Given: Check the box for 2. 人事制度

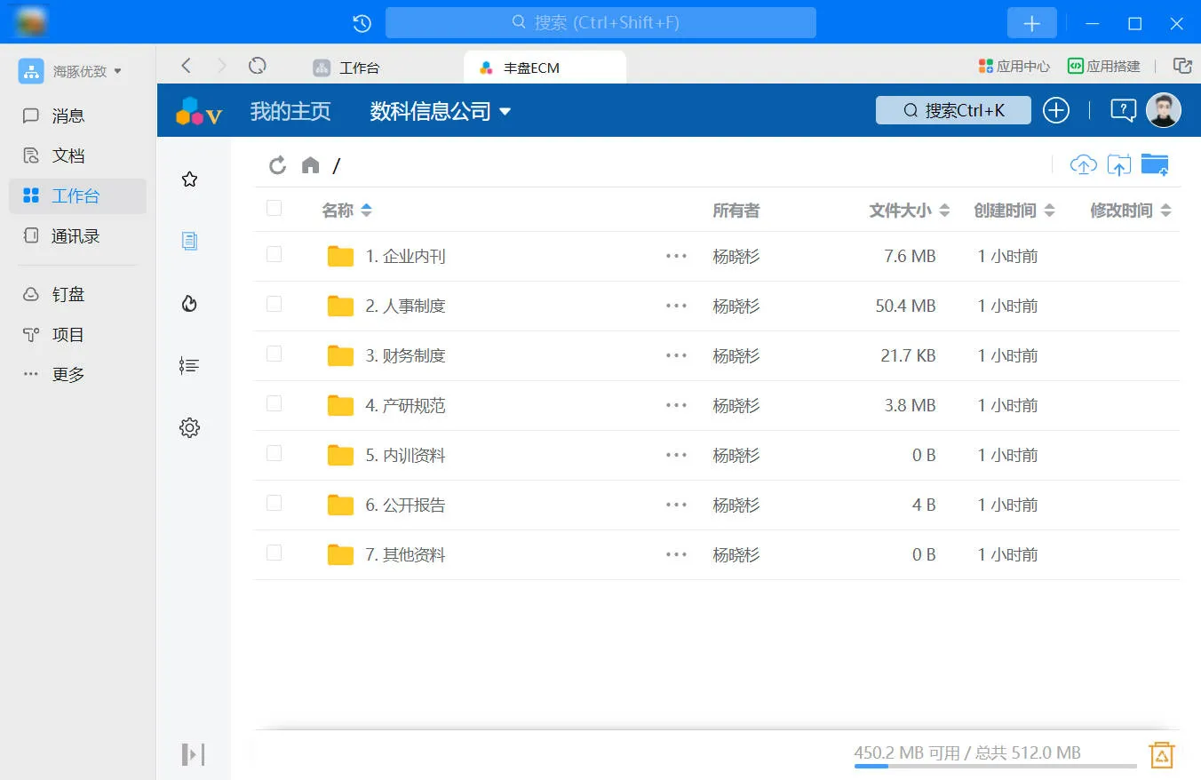Looking at the screenshot, I should [x=274, y=304].
